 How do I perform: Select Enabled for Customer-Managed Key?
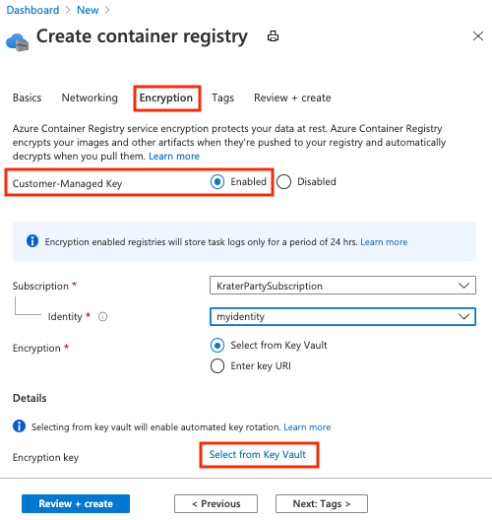217,182
